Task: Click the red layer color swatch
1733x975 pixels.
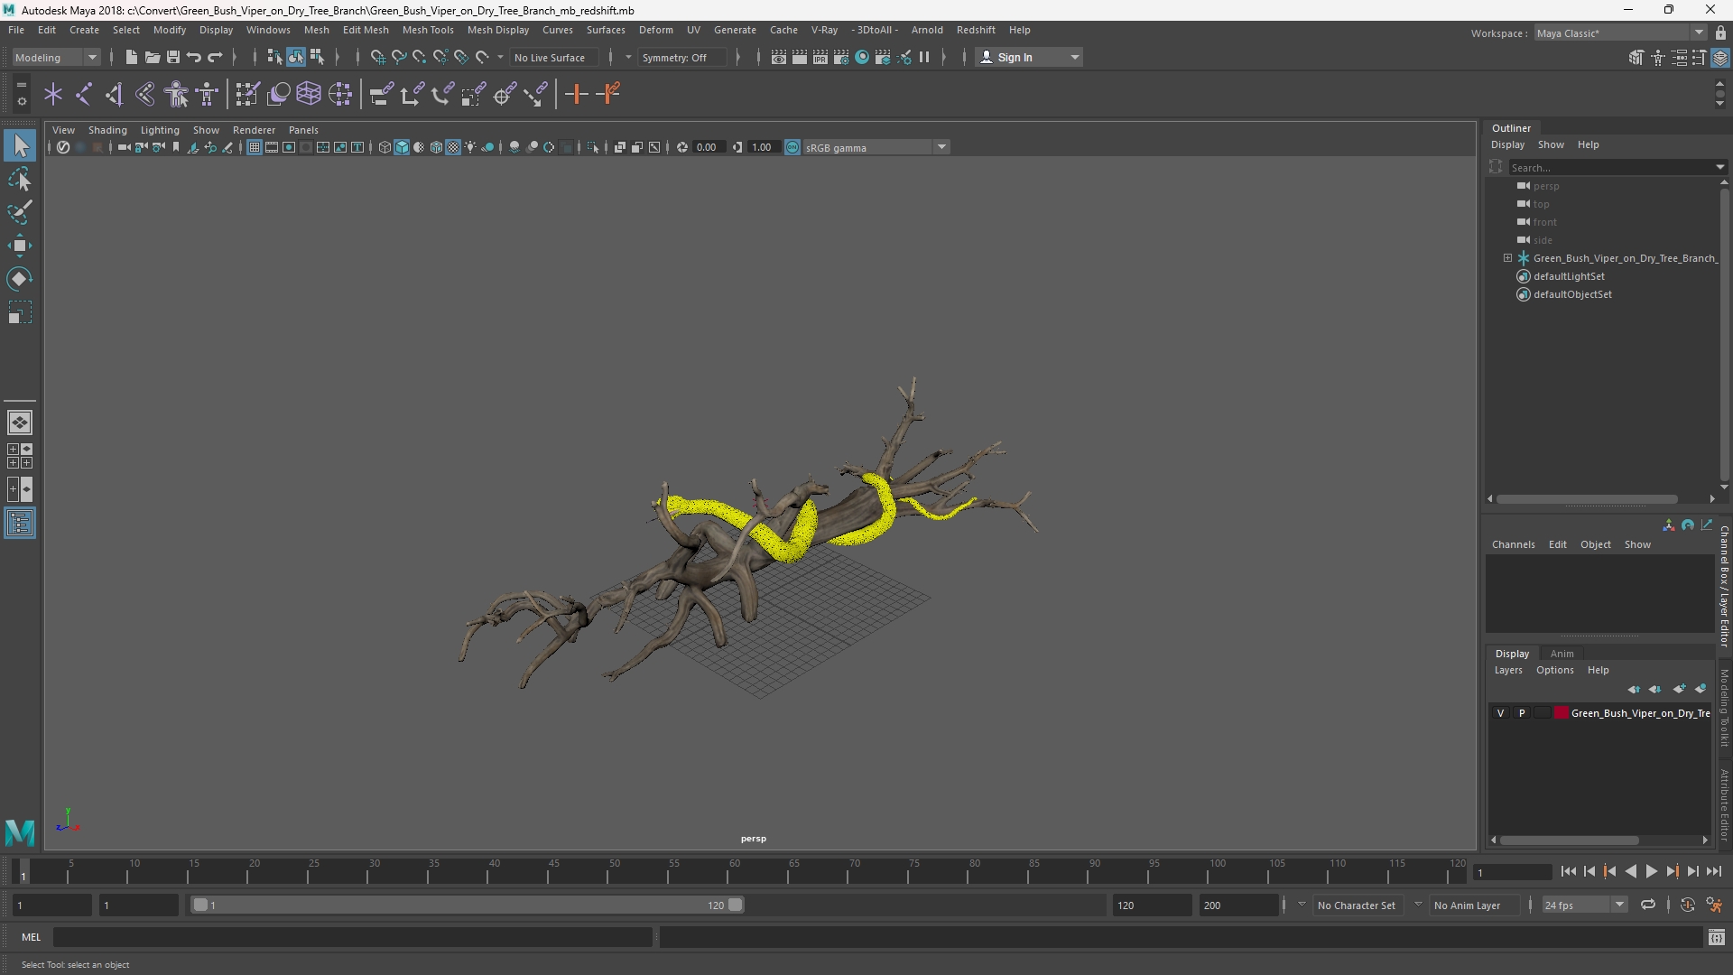Action: tap(1561, 713)
